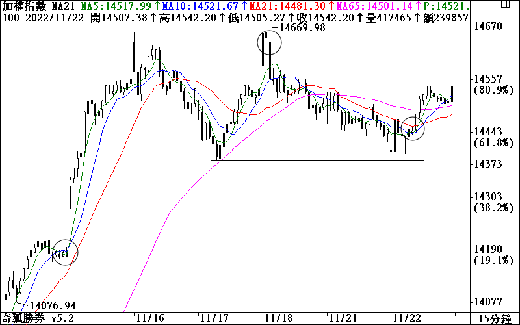Click the 100 code at header start

(11, 18)
